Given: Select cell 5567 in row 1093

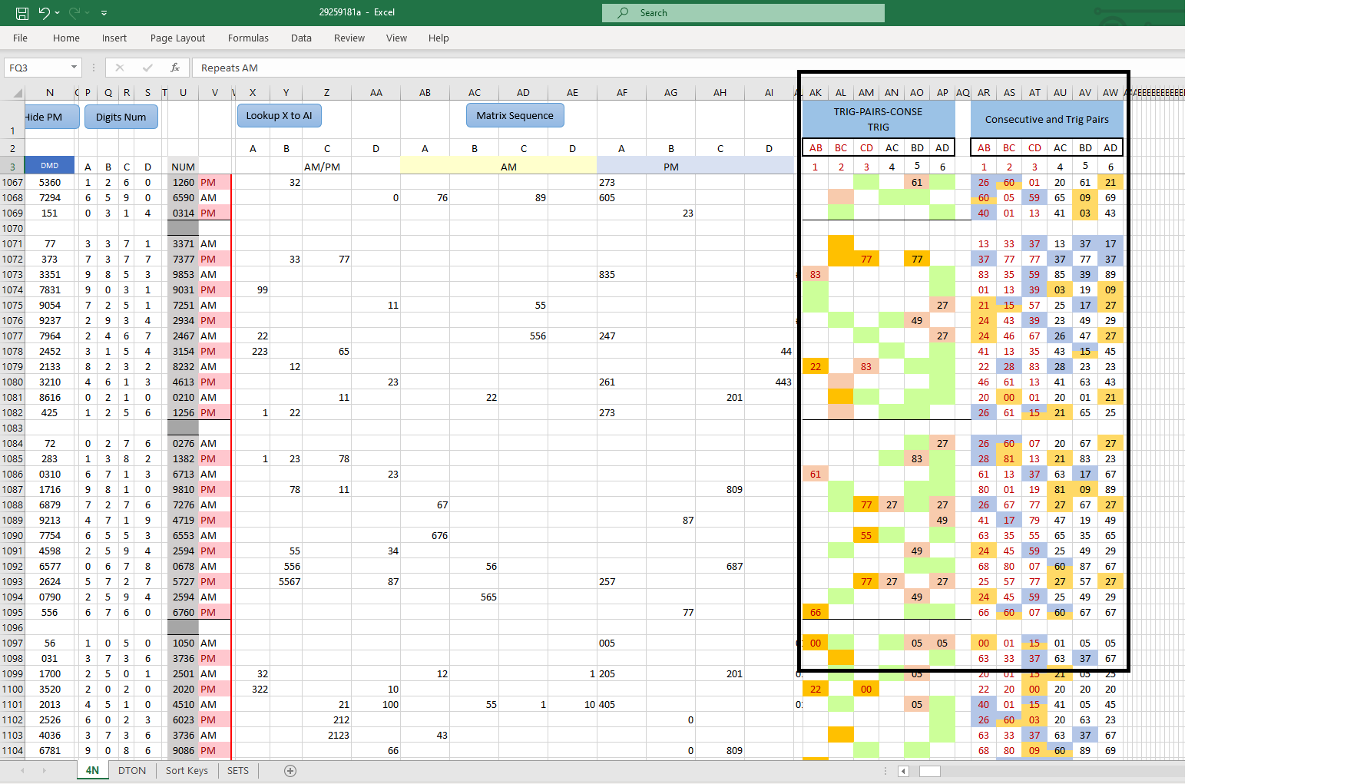Looking at the screenshot, I should [286, 581].
